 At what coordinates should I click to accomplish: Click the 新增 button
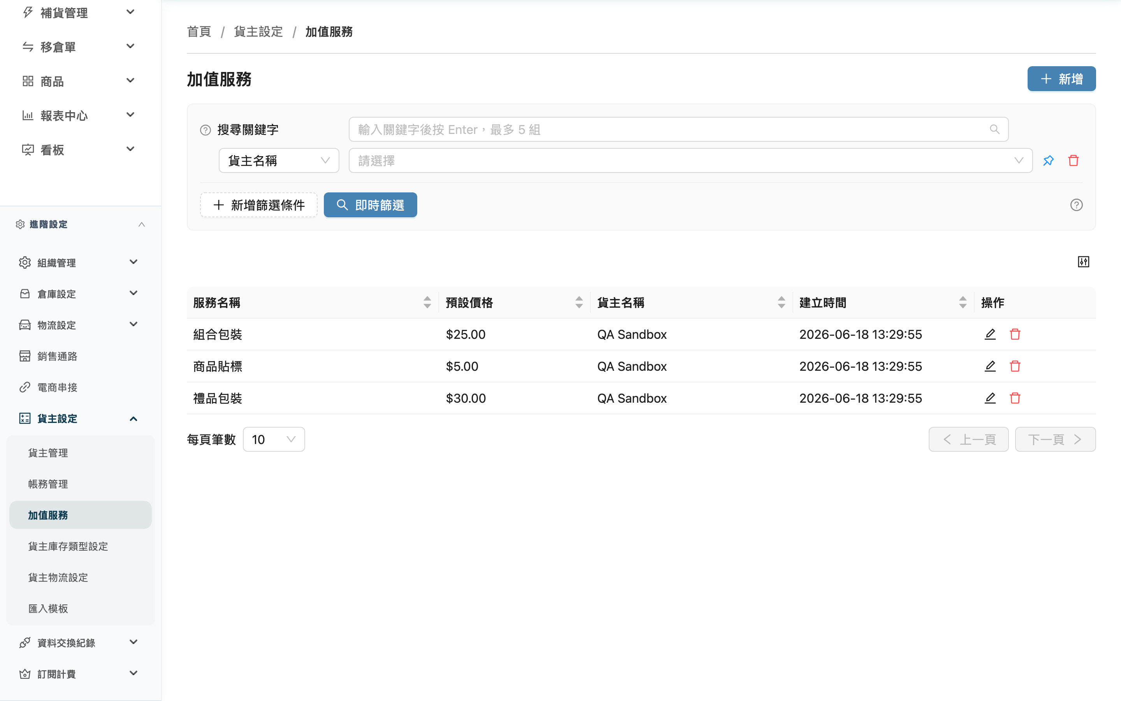coord(1061,79)
